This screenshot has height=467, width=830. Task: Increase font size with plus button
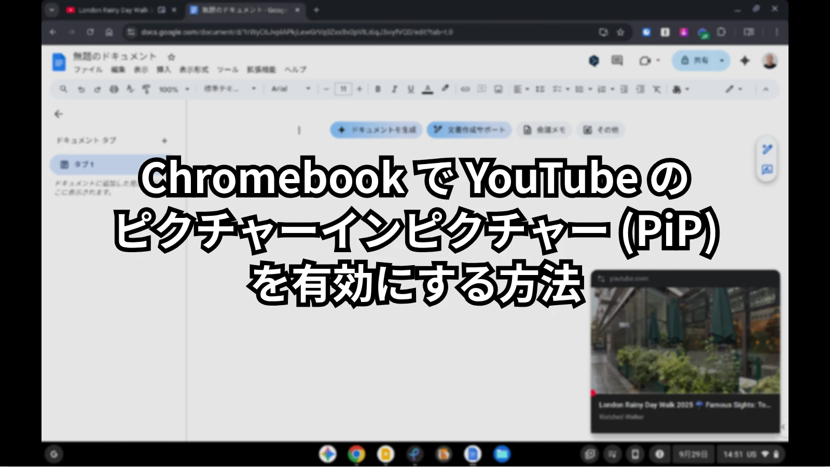359,89
